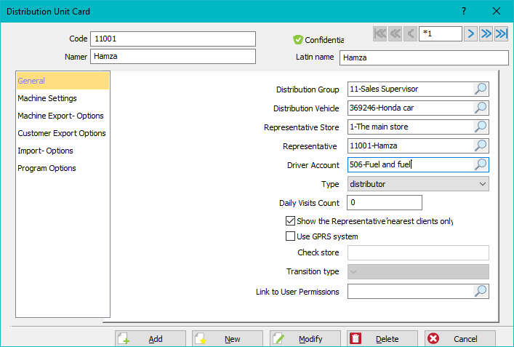Click the Distribution Group text 11-Sales Supervisor

point(384,89)
